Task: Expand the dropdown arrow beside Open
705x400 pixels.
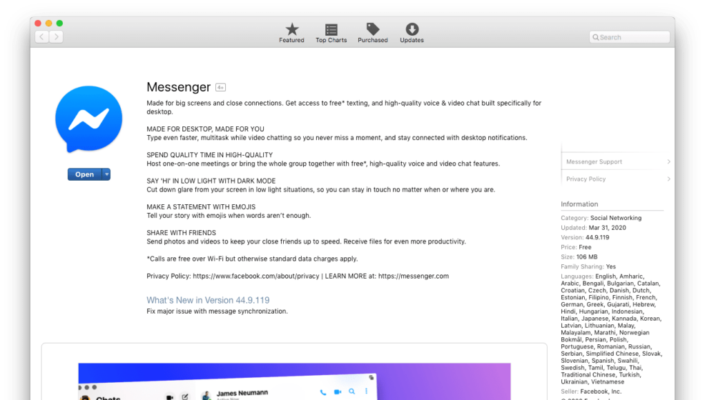Action: (x=106, y=174)
